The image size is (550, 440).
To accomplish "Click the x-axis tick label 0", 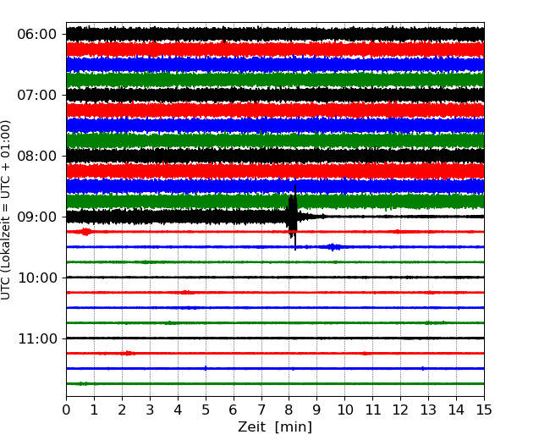I will pyautogui.click(x=66, y=410).
